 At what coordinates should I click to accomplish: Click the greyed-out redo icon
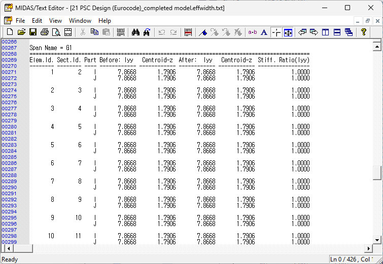[x=173, y=32]
